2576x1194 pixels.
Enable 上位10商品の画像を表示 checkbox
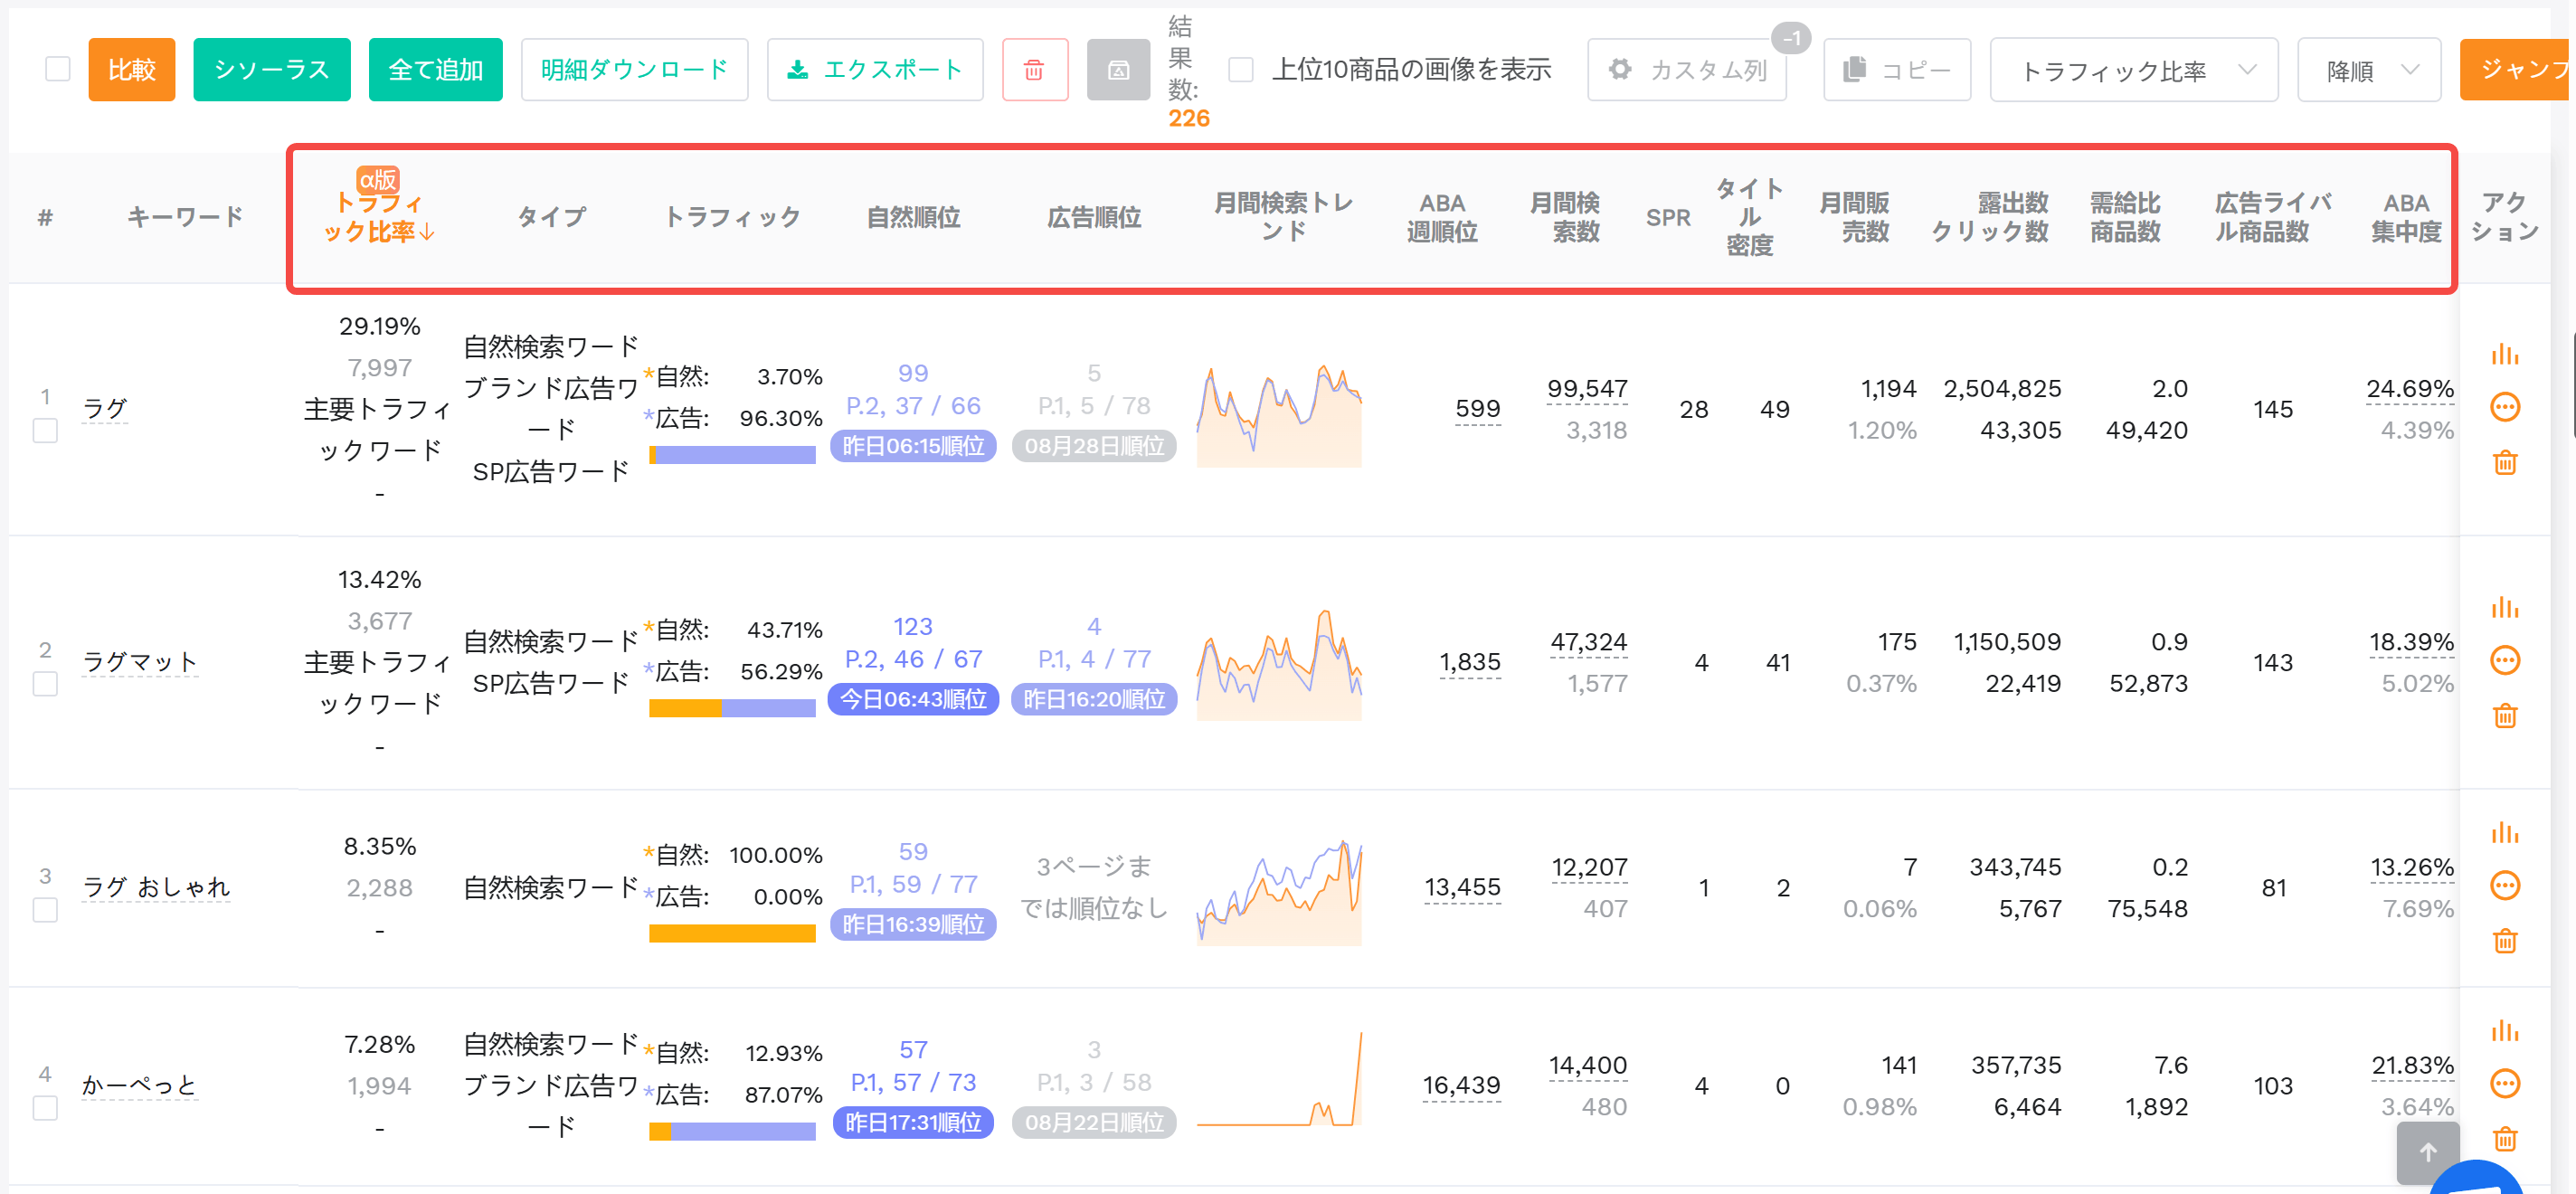(x=1240, y=69)
